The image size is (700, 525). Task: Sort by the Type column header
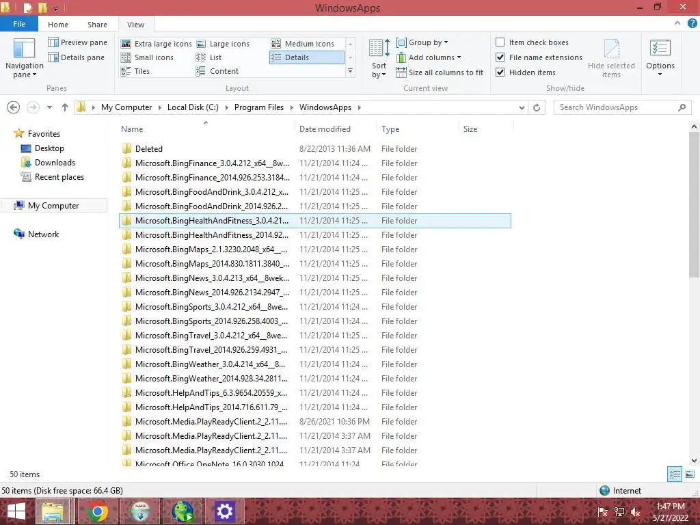418,129
